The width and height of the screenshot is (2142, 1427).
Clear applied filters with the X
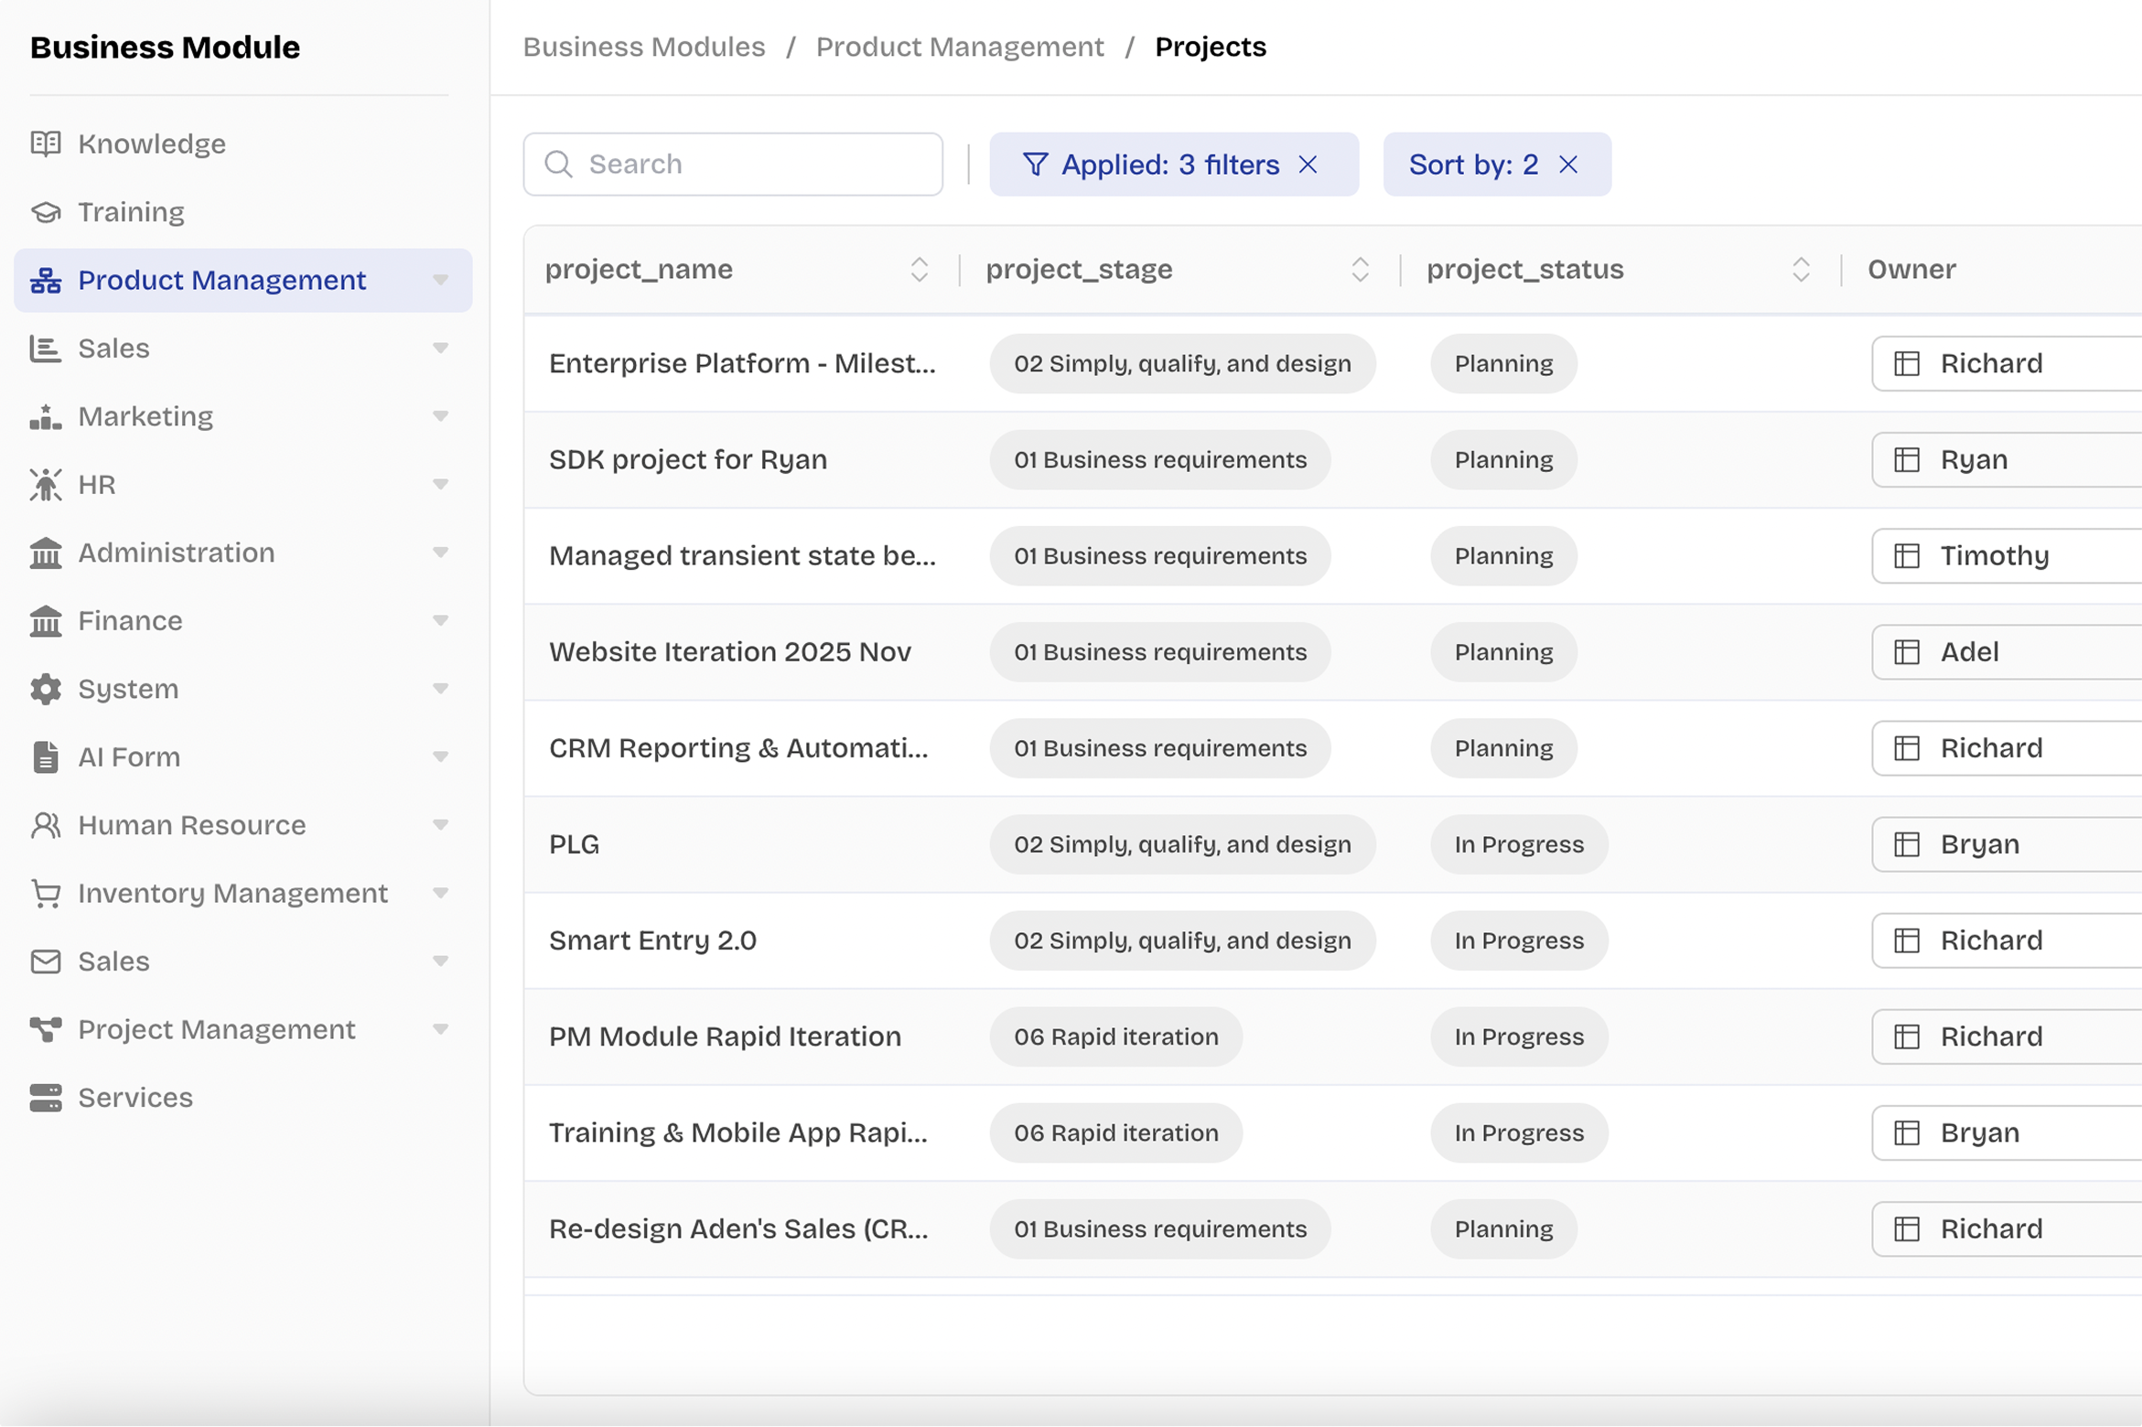(x=1308, y=165)
